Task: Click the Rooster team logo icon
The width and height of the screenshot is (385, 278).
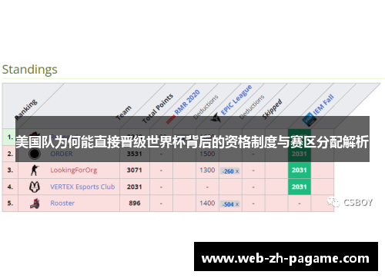Action: click(35, 204)
